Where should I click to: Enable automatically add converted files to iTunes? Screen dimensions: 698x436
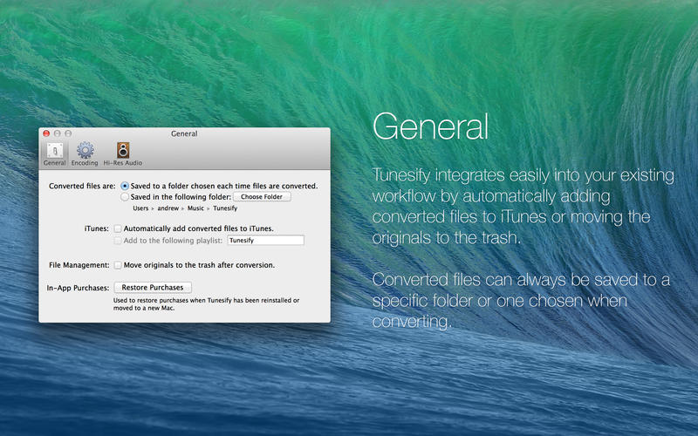[x=118, y=228]
